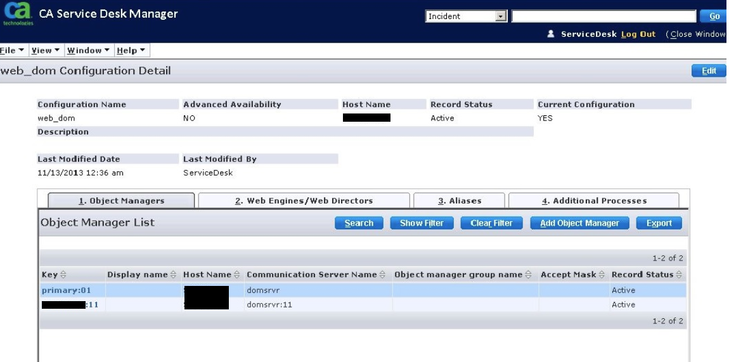The image size is (729, 362).
Task: Sort by Display name column arrows
Action: coord(174,275)
